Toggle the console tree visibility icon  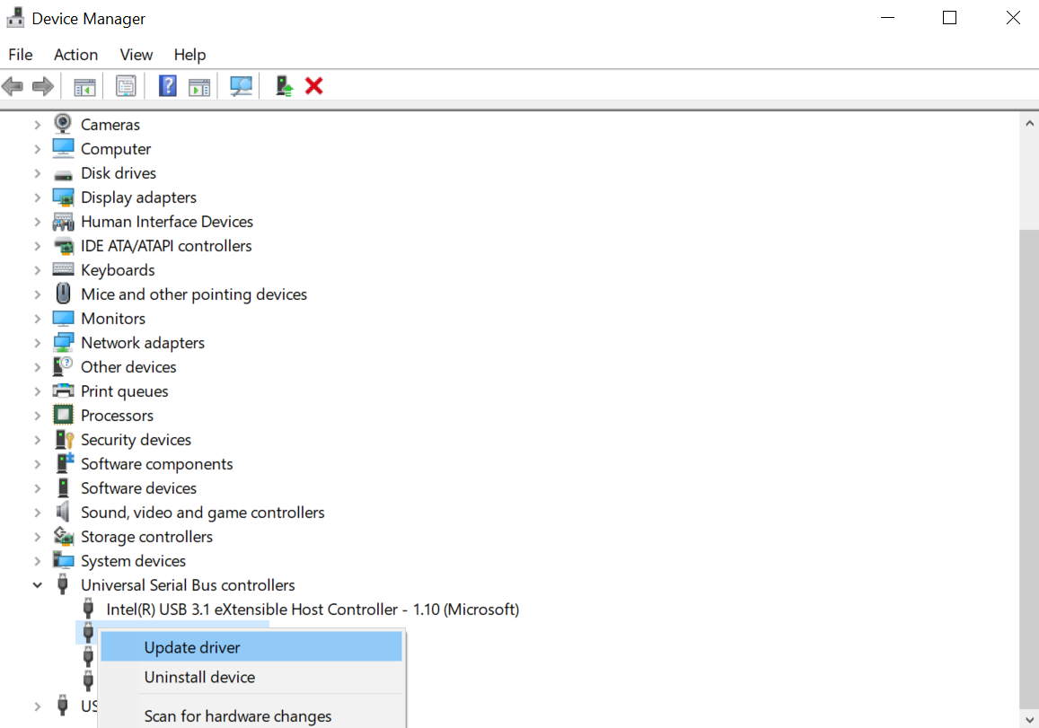pyautogui.click(x=84, y=85)
